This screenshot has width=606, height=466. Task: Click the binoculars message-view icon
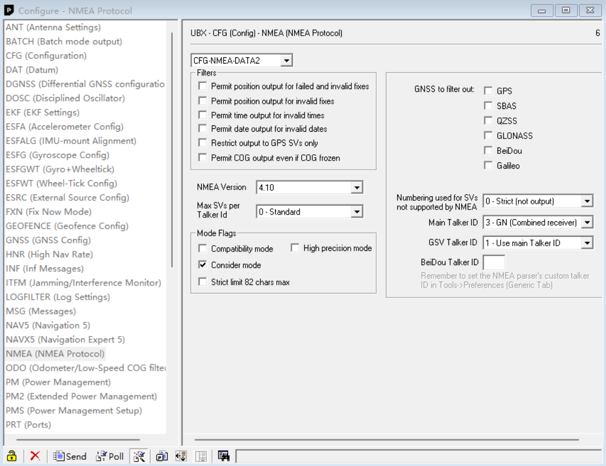(223, 456)
